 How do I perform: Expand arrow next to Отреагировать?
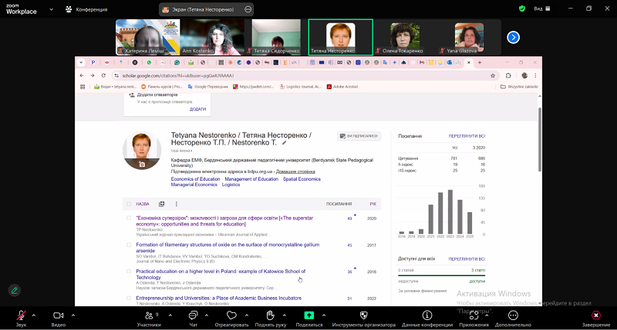point(247,315)
